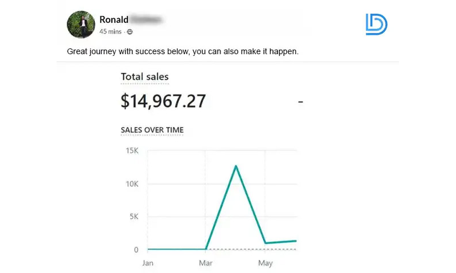The width and height of the screenshot is (456, 273).
Task: Open the post text about great journey
Action: 182,51
